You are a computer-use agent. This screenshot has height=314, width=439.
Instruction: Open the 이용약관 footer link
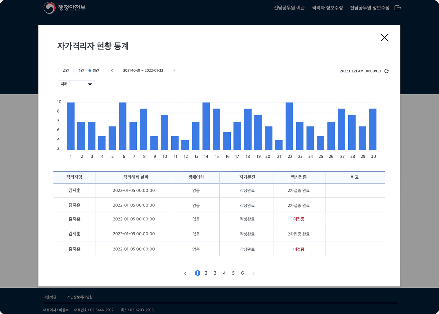point(50,297)
